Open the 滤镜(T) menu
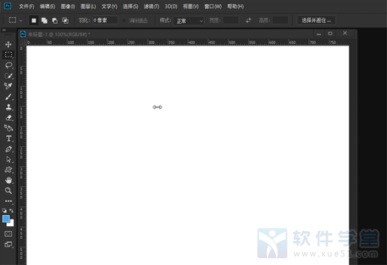The image size is (387, 265). pyautogui.click(x=152, y=6)
